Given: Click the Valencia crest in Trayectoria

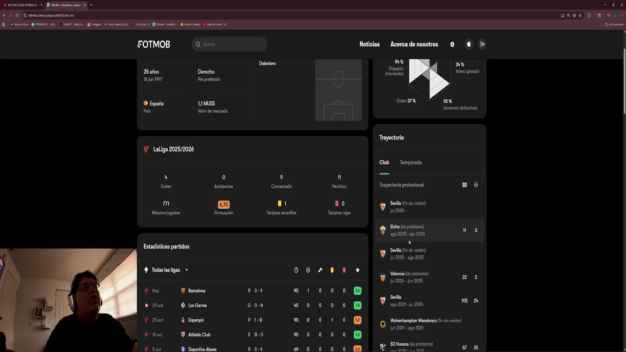Looking at the screenshot, I should (383, 277).
